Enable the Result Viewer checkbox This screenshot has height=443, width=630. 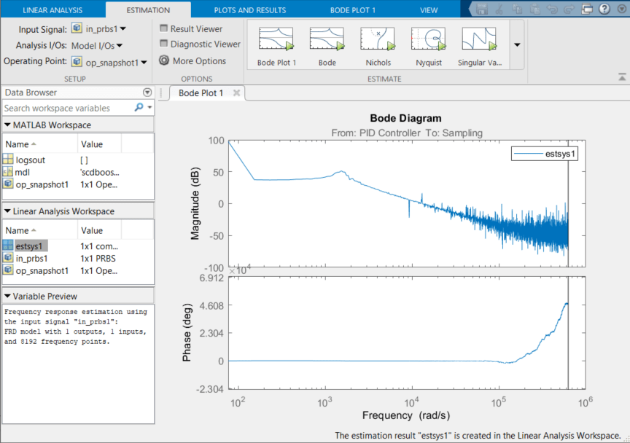point(163,29)
